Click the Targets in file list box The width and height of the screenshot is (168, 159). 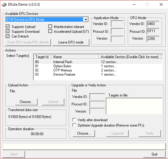(134, 106)
